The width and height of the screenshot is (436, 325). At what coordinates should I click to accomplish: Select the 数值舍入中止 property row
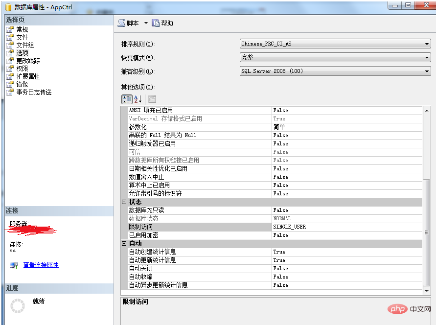[275, 177]
